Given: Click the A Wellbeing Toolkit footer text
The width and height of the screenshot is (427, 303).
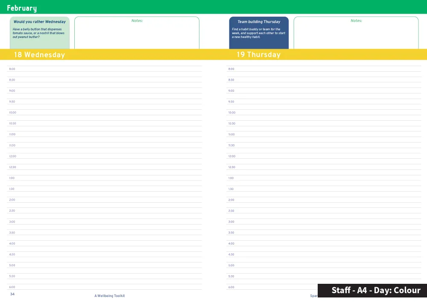Looking at the screenshot, I should 110,296.
